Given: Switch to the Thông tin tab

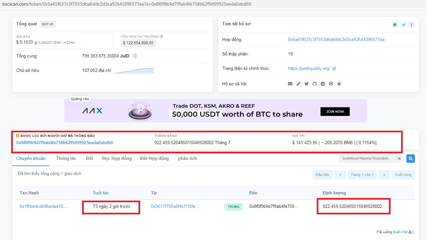Looking at the screenshot, I should click(x=66, y=159).
